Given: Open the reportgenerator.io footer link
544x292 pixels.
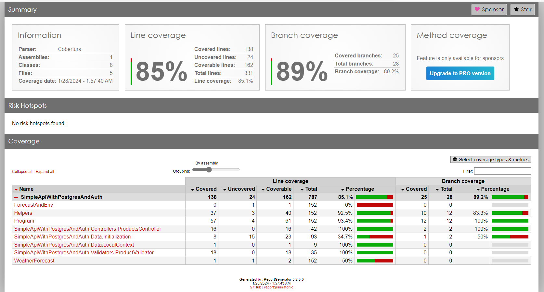Looking at the screenshot, I should (278, 287).
